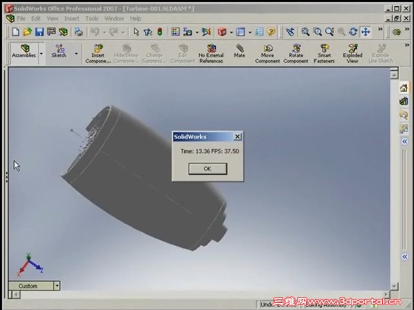Viewport: 414px width, 310px height.
Task: Select the Rotate View icon
Action: click(x=353, y=32)
